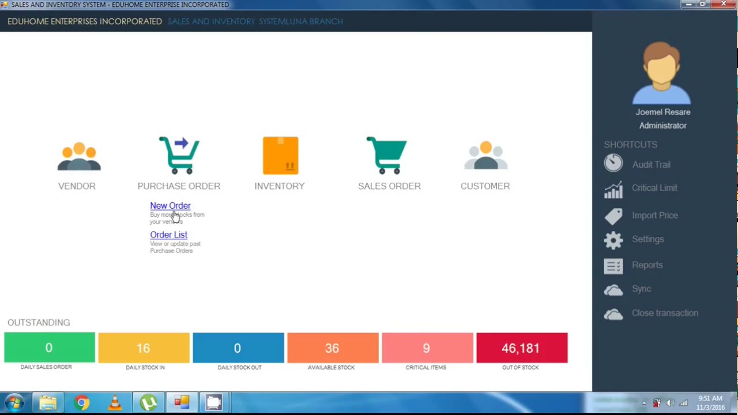Screen dimensions: 738x415
Task: Click the yellow Daily Stock In tile
Action: click(x=144, y=348)
